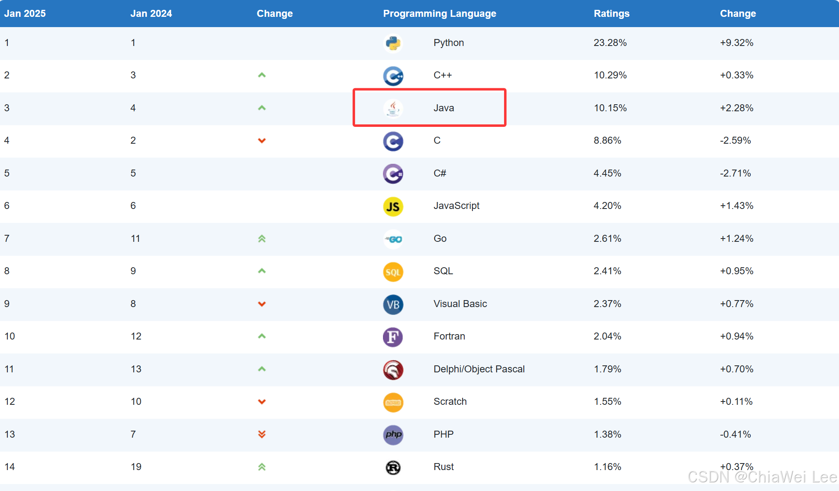The image size is (839, 491).
Task: Click the orange SQL icon
Action: 393,272
